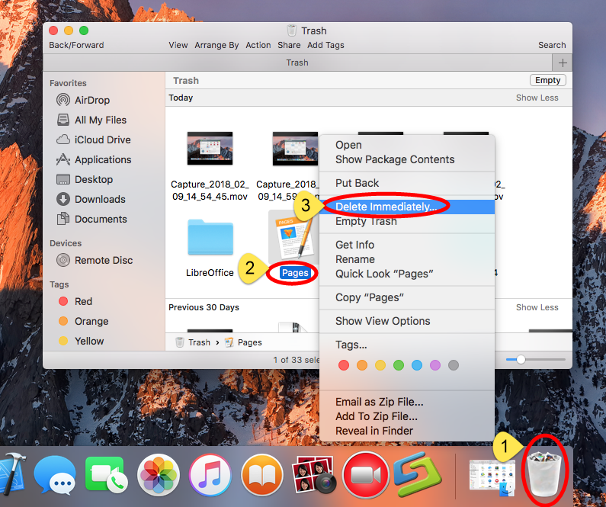Apply blue tag color in context menu
Screen dimensions: 606x507
coord(417,365)
